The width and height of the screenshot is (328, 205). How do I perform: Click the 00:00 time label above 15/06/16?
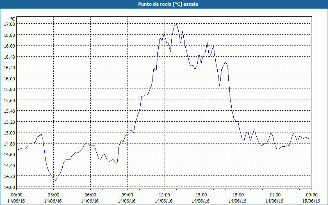312,195
